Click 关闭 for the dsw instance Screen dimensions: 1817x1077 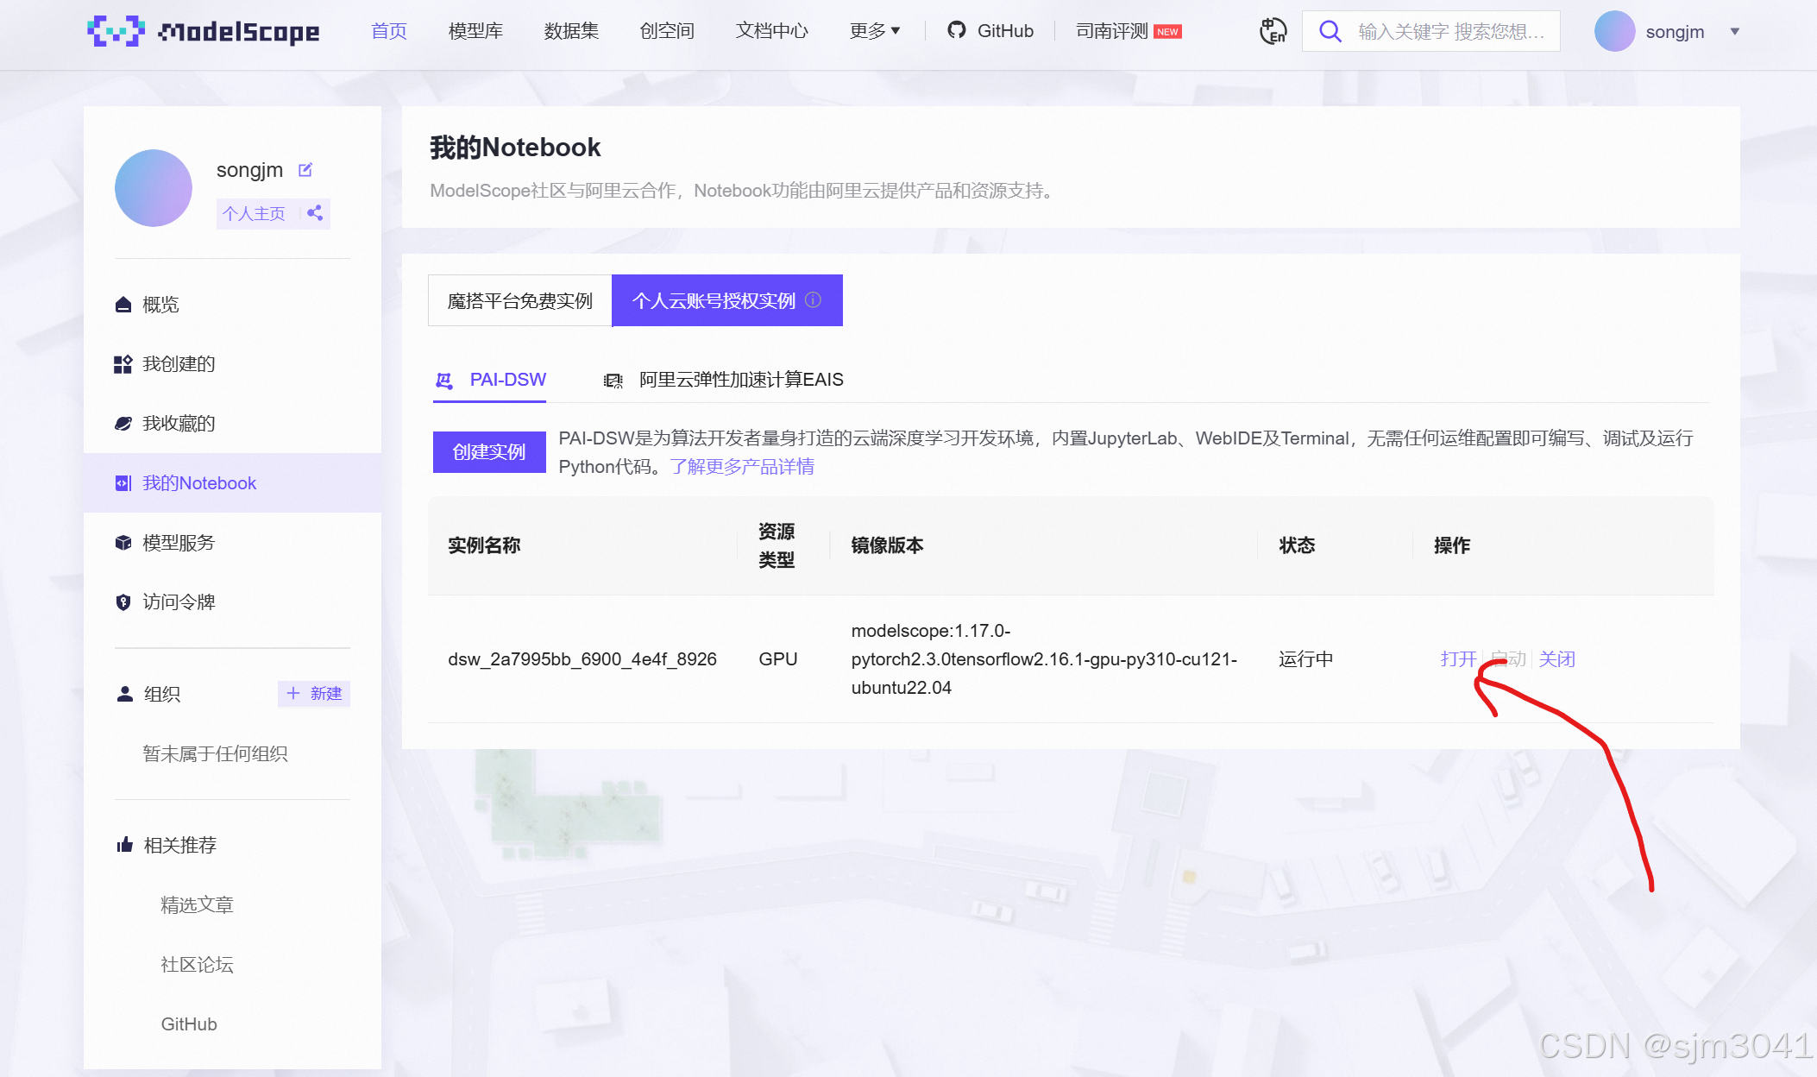coord(1557,659)
